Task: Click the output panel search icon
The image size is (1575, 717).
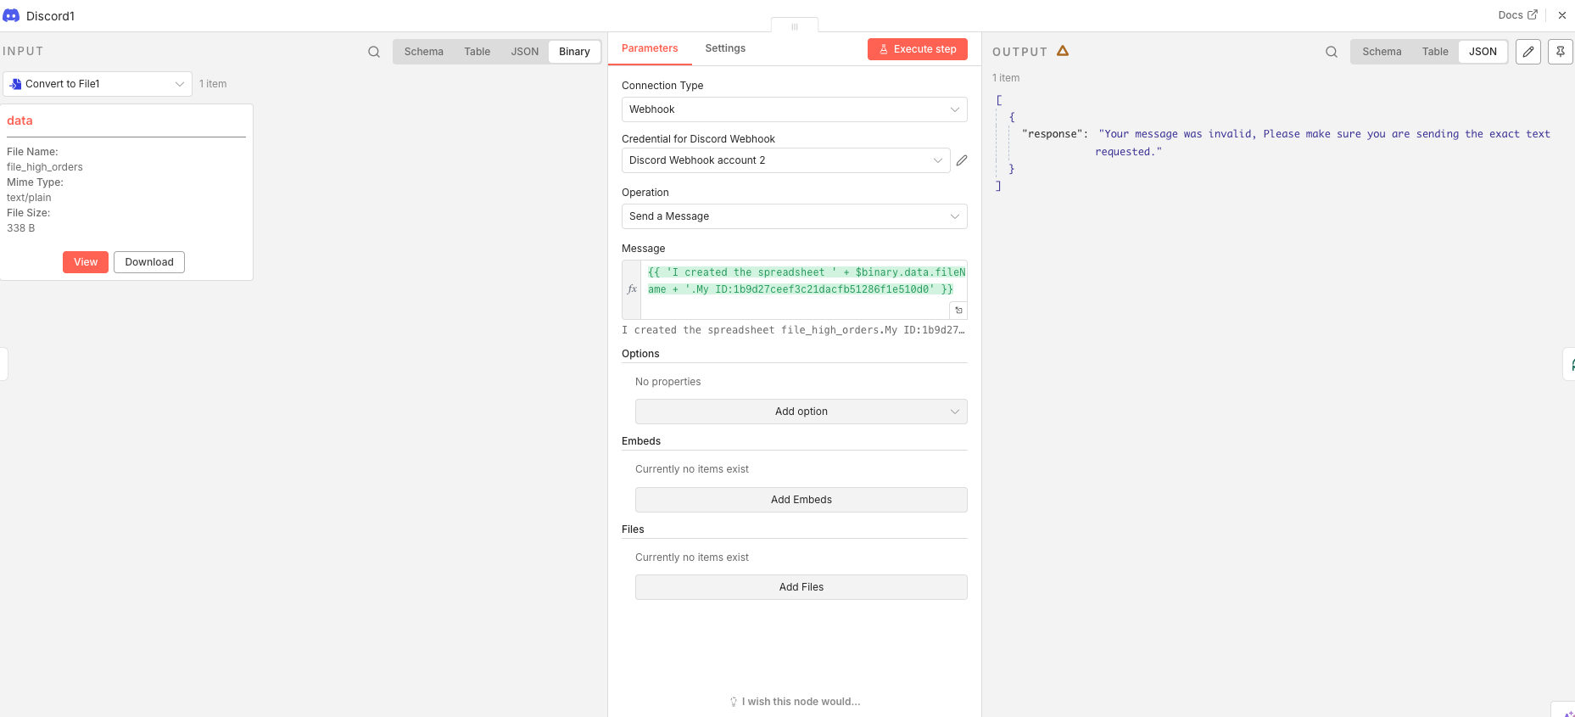Action: click(1332, 52)
